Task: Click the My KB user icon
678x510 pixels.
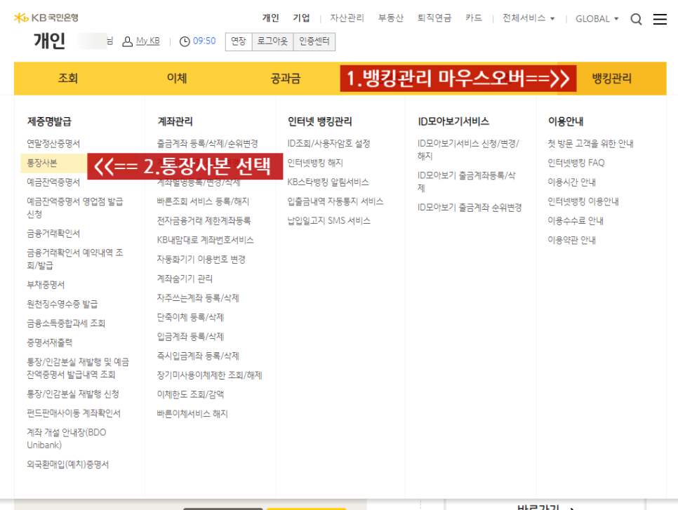Action: click(x=127, y=41)
